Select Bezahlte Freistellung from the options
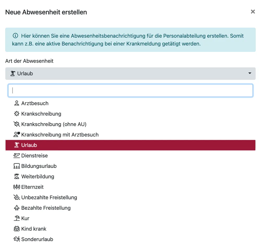The image size is (262, 249). 46,208
